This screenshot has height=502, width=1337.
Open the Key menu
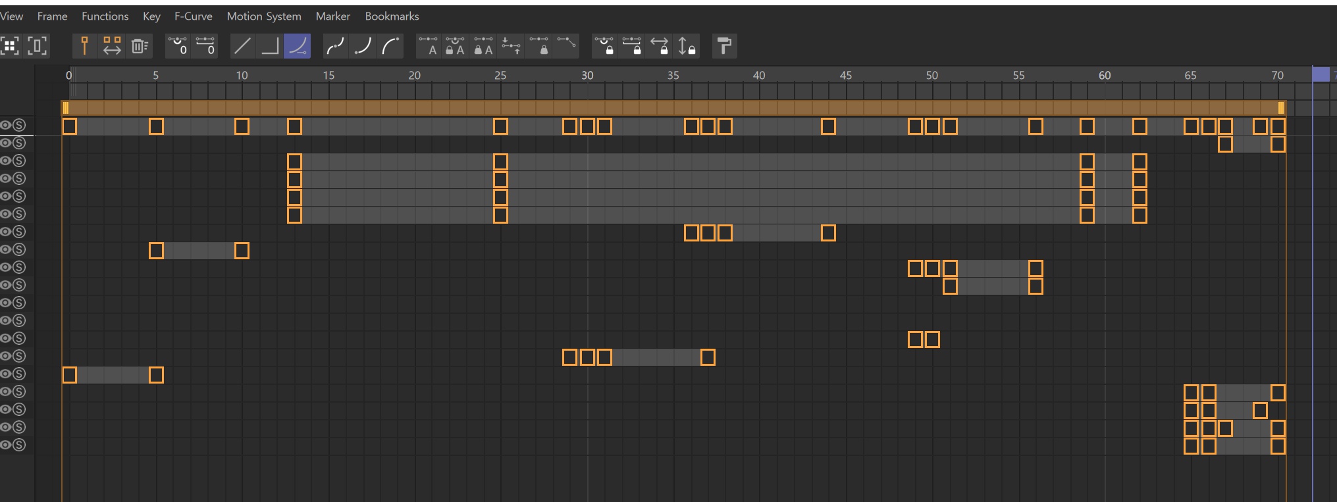point(151,16)
